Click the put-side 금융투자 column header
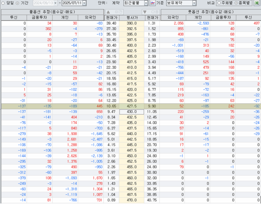Viewport: 261px width, 204px height. [x=223, y=18]
